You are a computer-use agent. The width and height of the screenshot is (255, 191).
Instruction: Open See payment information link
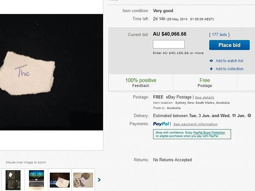point(195,124)
